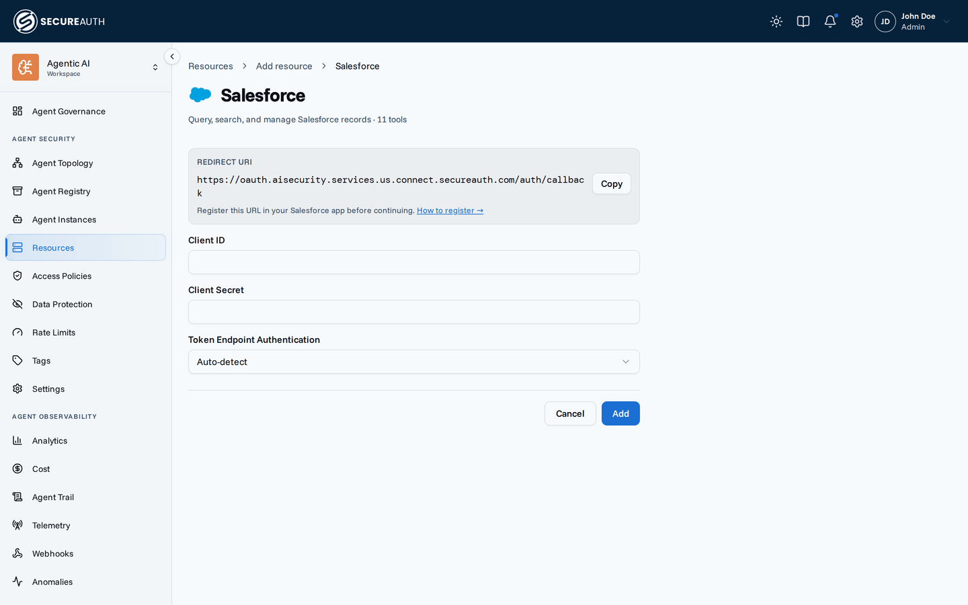Open Telemetry page
Image resolution: width=968 pixels, height=605 pixels.
pyautogui.click(x=85, y=525)
